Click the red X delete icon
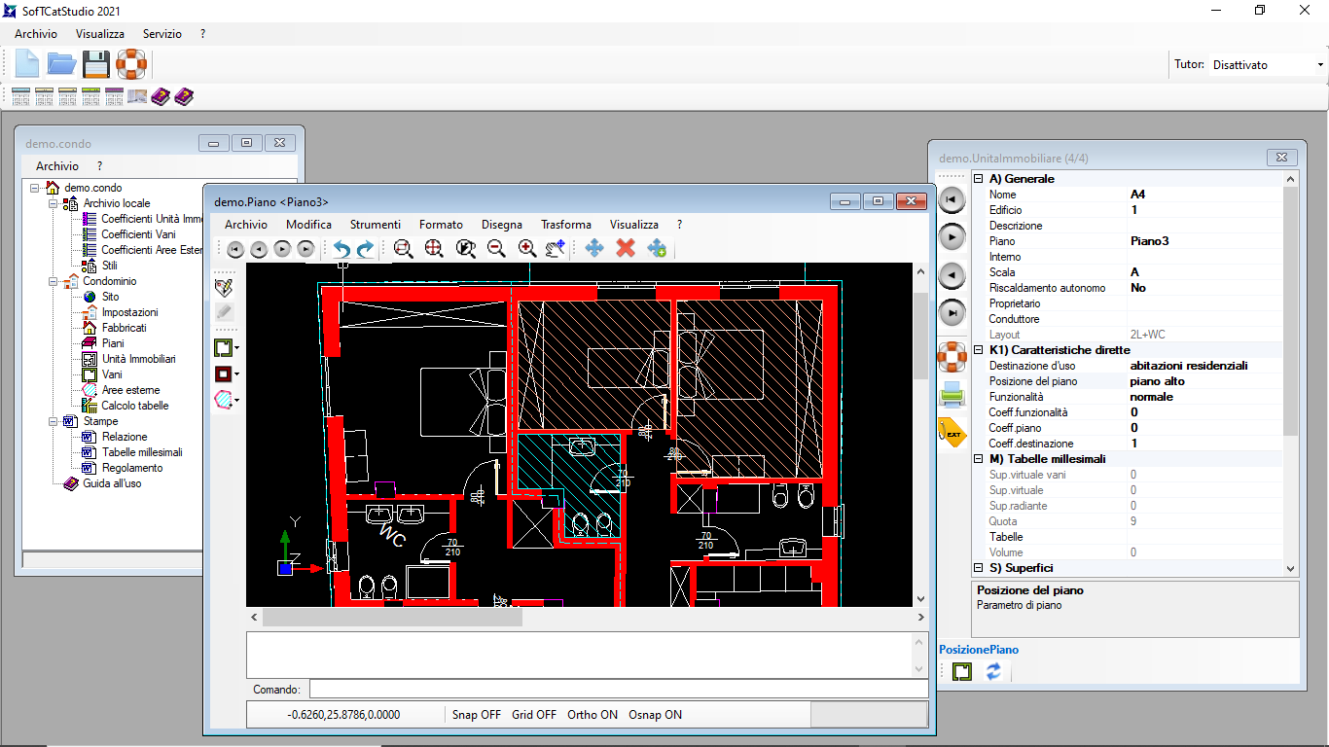 tap(626, 249)
